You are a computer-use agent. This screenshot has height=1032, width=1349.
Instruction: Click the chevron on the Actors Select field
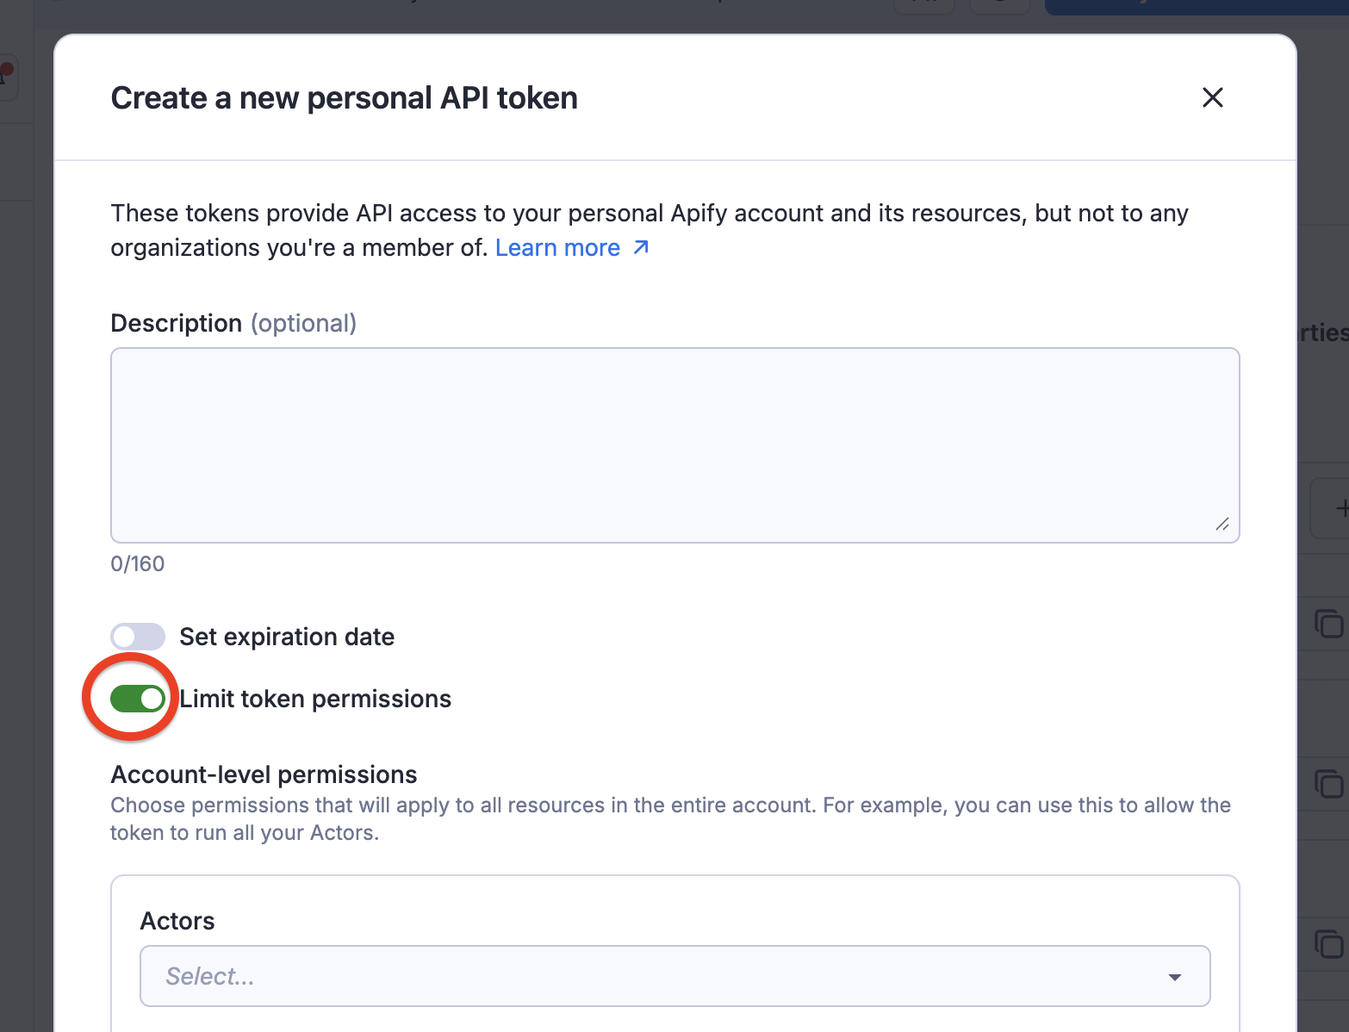tap(1174, 977)
